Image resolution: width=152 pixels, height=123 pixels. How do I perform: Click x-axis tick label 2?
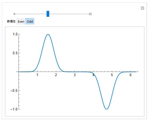tap(56, 75)
